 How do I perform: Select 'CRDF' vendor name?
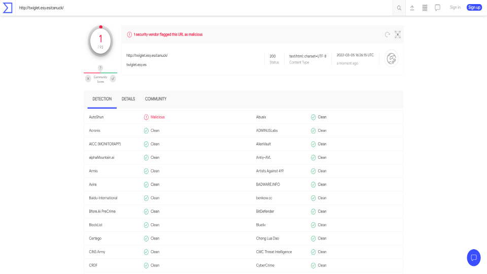point(93,265)
